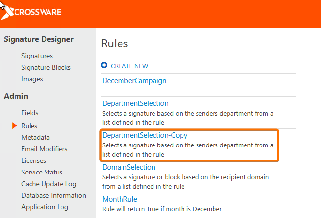Show Database Information page

[54, 196]
